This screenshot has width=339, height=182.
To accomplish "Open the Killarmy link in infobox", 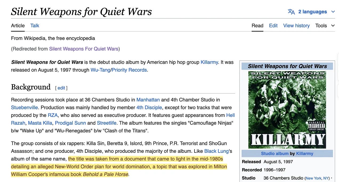I will pyautogui.click(x=305, y=154).
